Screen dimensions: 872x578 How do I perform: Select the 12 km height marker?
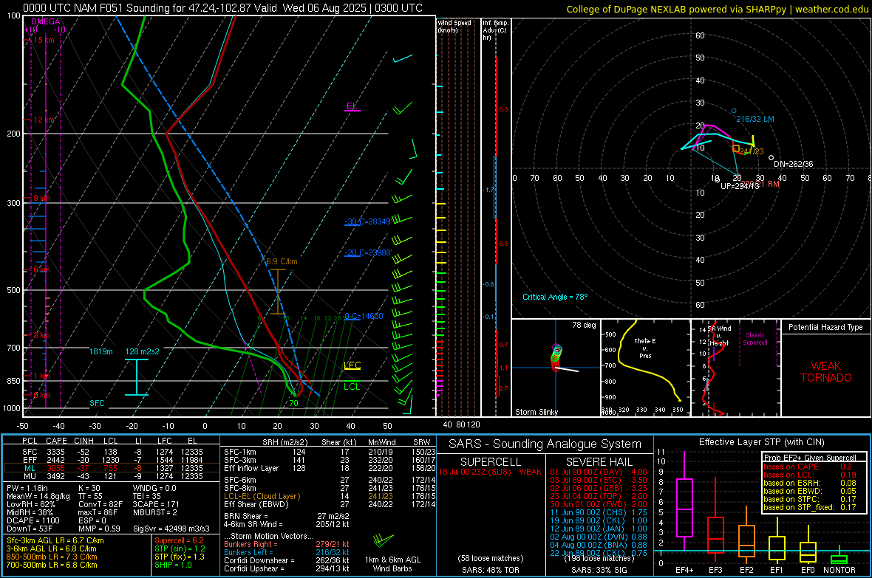coord(44,120)
